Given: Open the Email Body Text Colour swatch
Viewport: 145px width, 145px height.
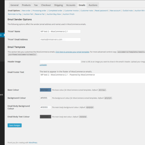Looking at the screenshot, I should point(46,117).
